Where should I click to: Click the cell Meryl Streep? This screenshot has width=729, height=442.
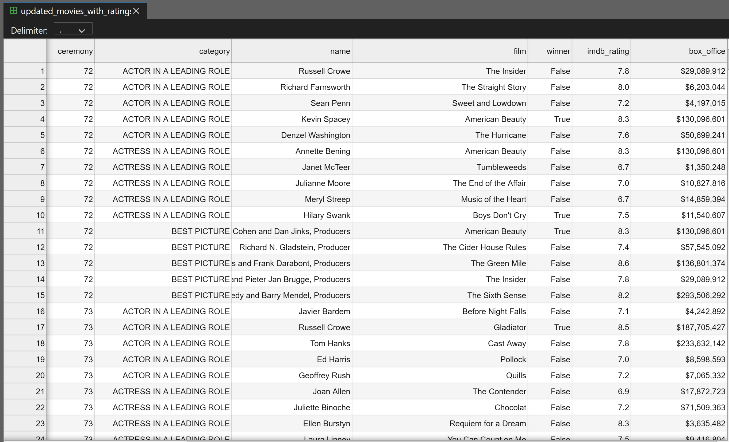pos(292,199)
